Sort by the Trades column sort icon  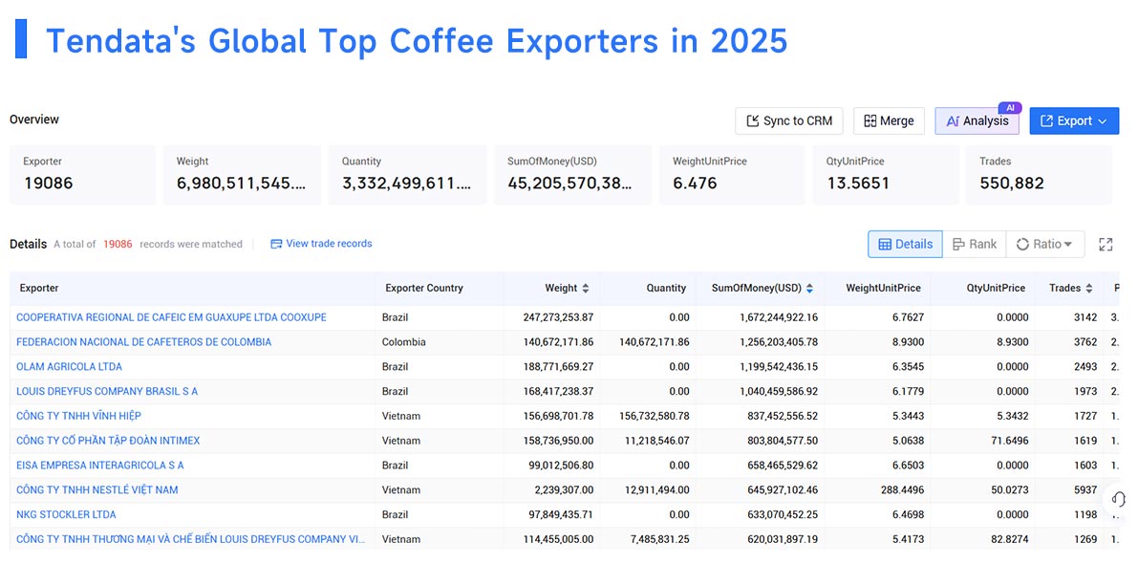(x=1088, y=288)
